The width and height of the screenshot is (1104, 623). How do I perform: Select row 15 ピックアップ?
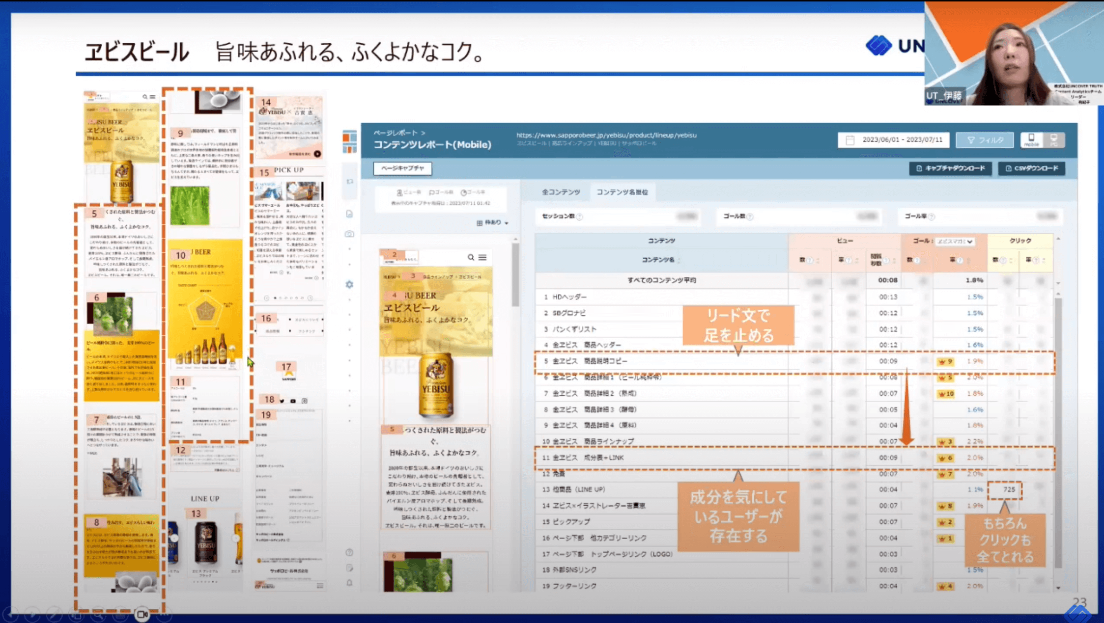pos(794,521)
